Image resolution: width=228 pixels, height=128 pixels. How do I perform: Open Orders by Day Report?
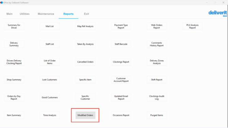tap(14, 97)
